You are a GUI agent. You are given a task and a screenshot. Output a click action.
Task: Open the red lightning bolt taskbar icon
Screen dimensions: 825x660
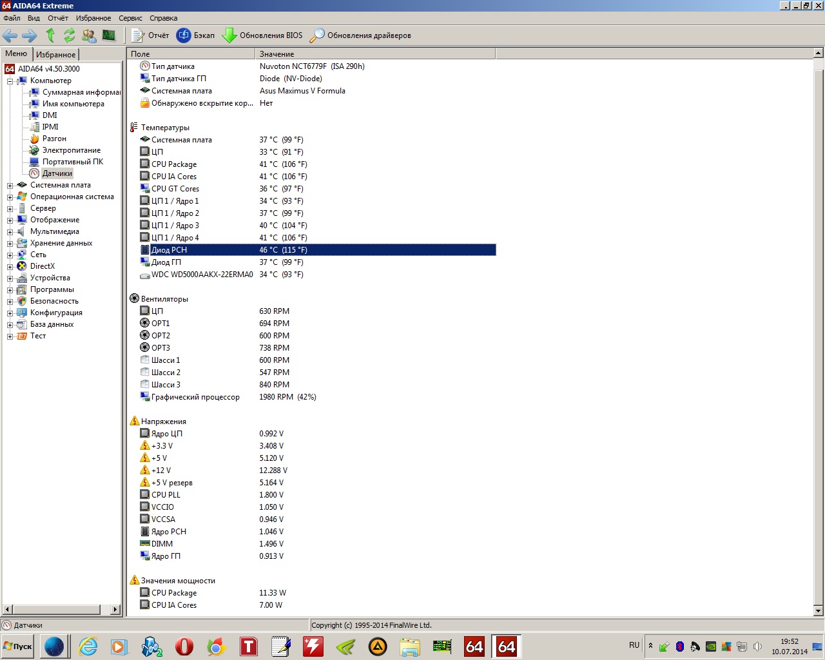coord(313,646)
